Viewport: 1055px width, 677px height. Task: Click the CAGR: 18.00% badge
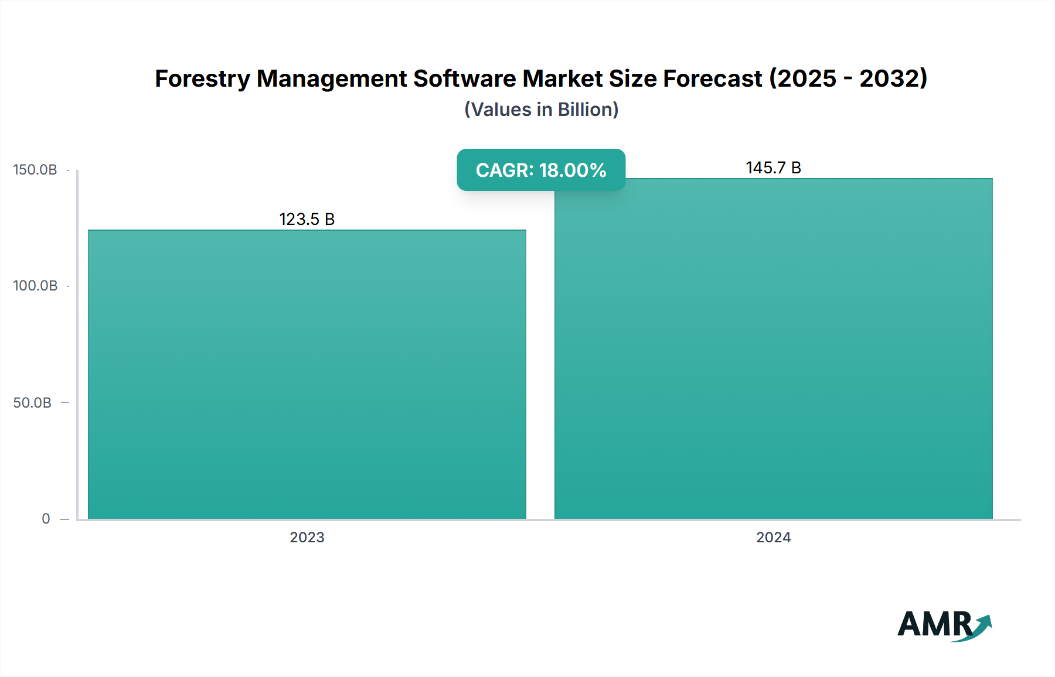[540, 170]
